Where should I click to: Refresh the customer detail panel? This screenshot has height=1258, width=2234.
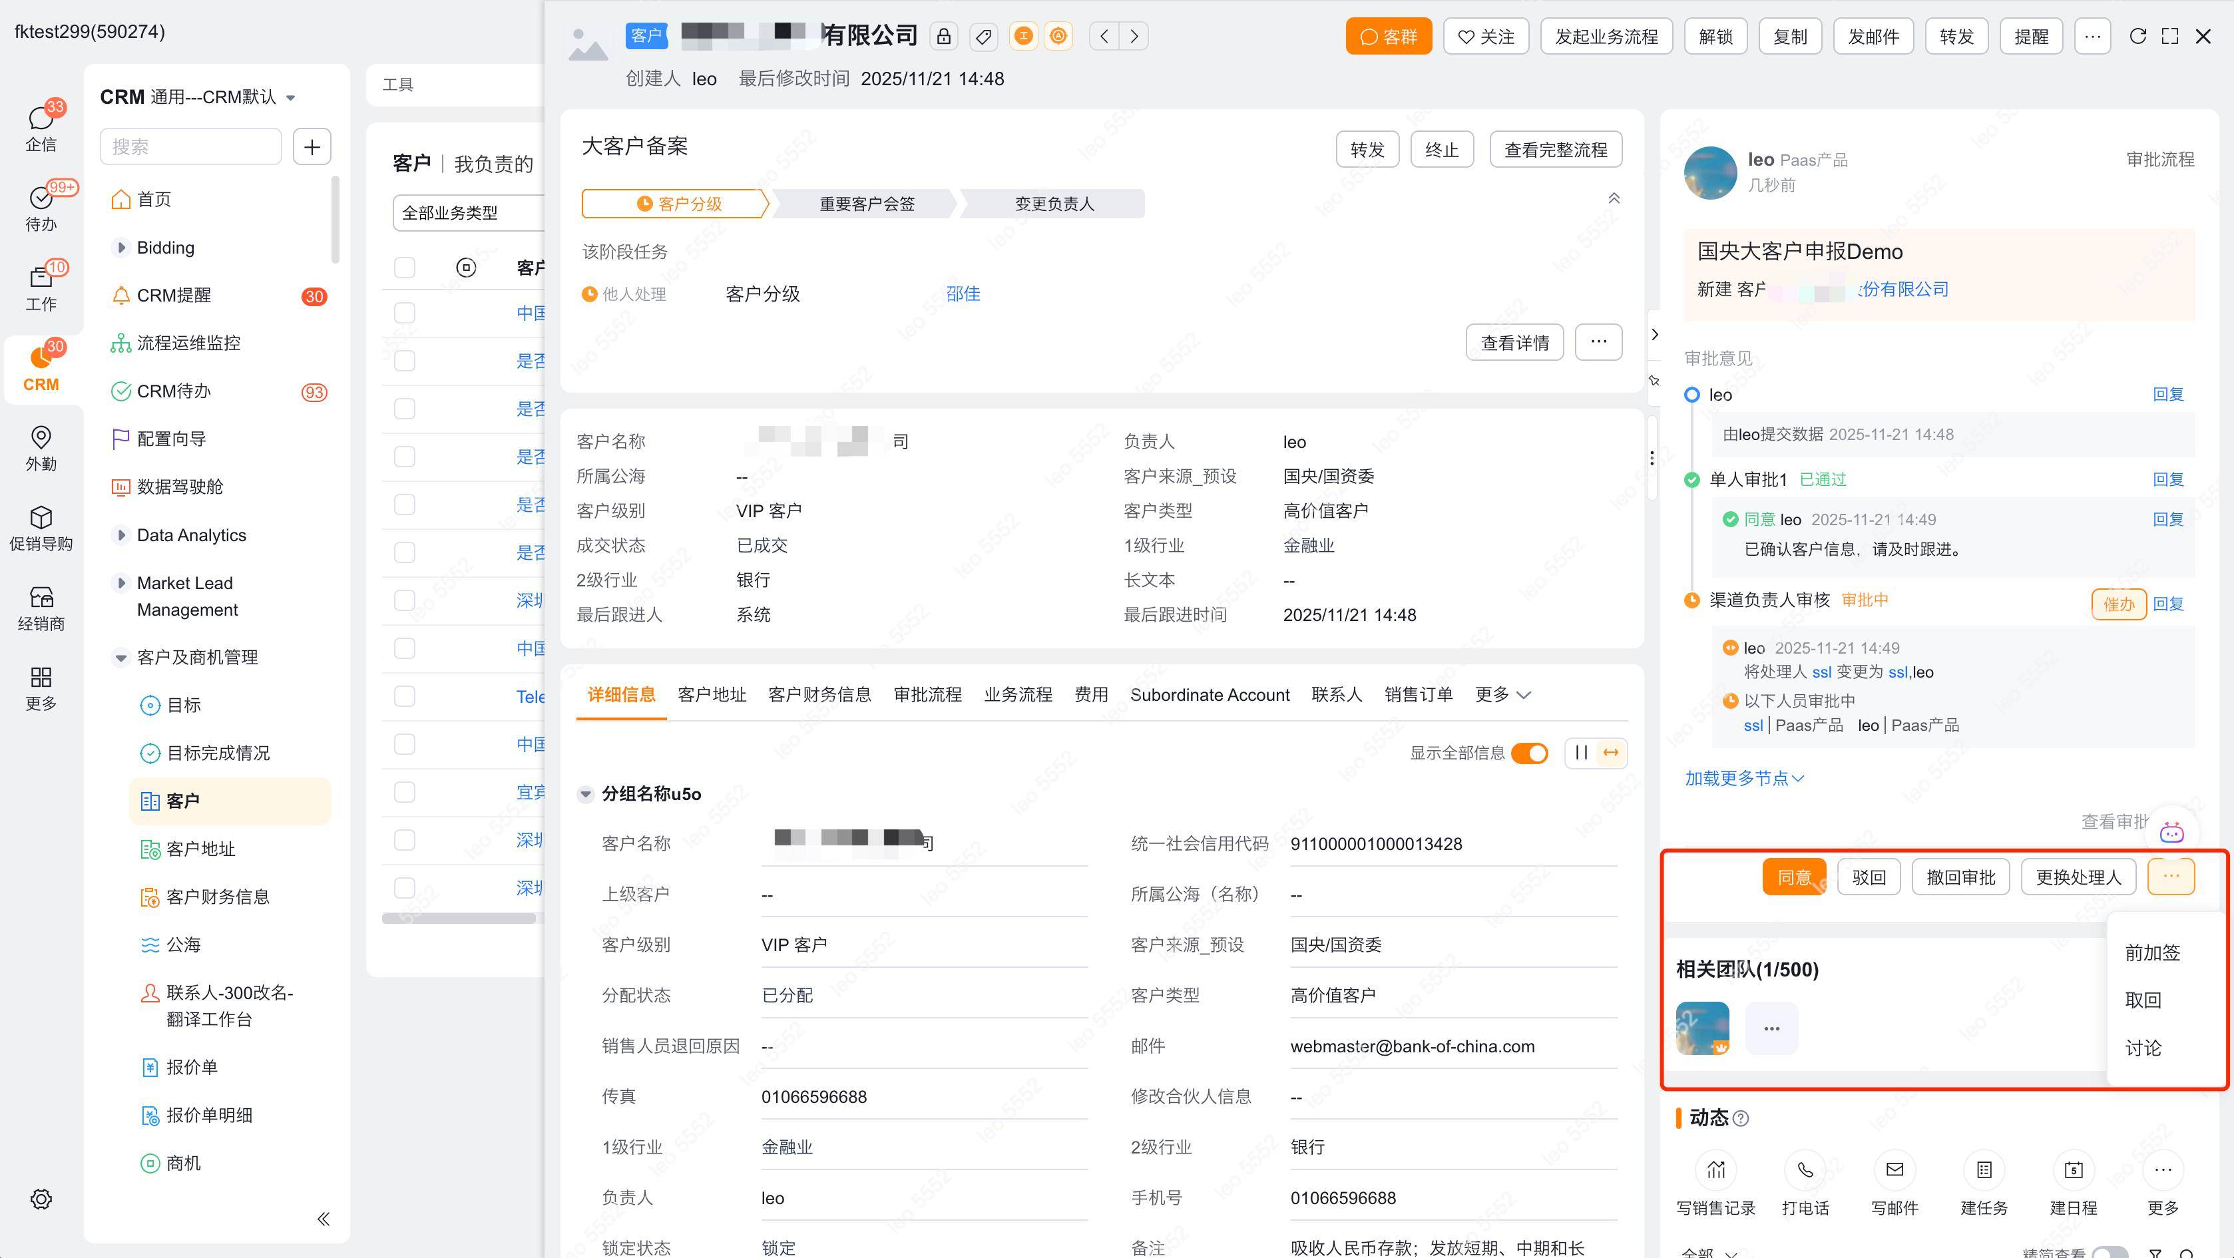2137,37
